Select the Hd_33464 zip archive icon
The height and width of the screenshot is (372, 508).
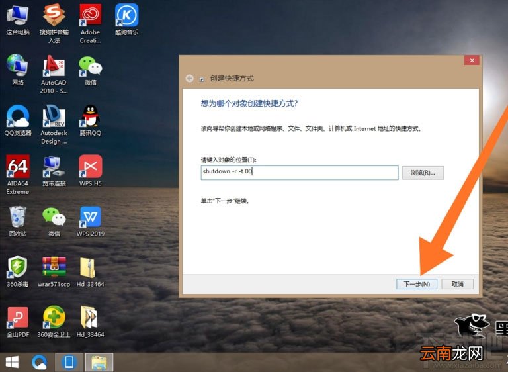click(91, 272)
